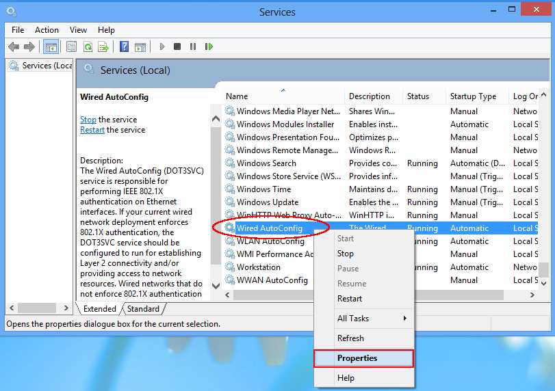Click description pane scroll up arrow
Viewport: 555px width, 391px height.
coord(216,119)
